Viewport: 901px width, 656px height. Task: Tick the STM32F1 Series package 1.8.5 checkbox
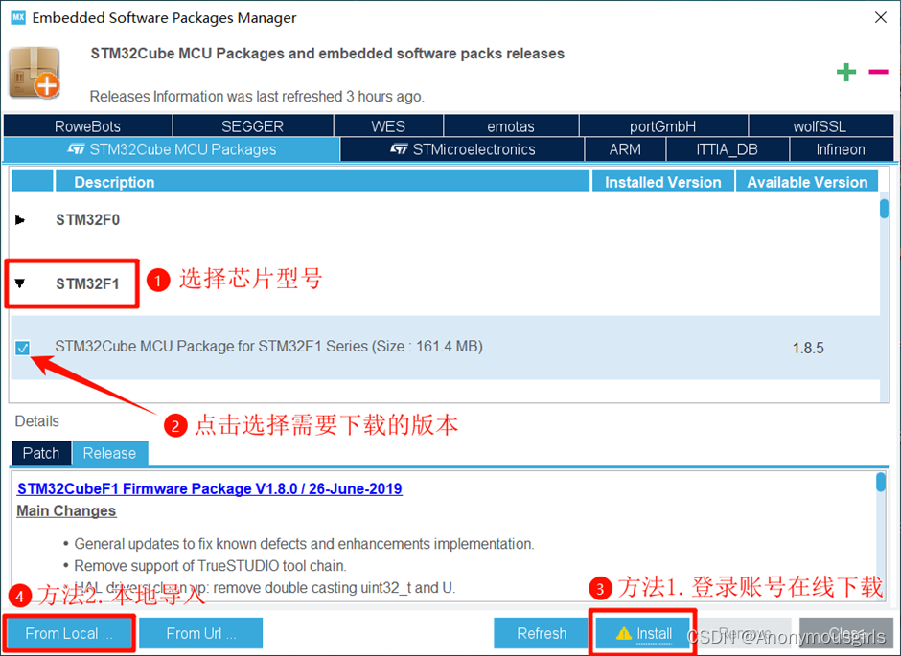(x=22, y=348)
